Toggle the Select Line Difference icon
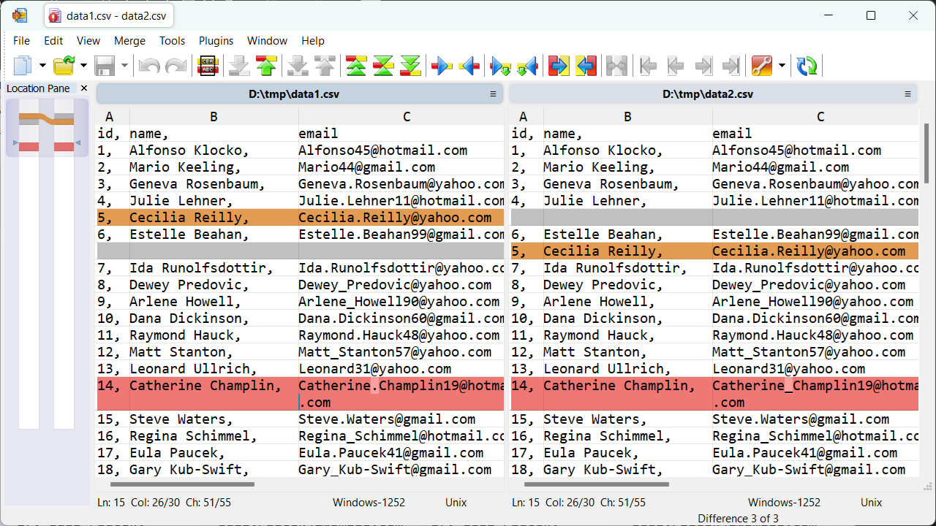The image size is (936, 526). coord(208,66)
